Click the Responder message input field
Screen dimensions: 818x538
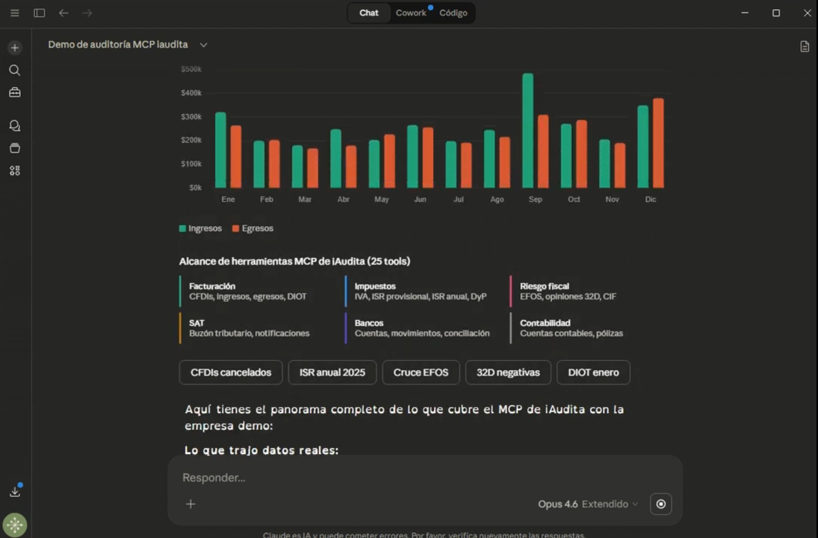(424, 478)
